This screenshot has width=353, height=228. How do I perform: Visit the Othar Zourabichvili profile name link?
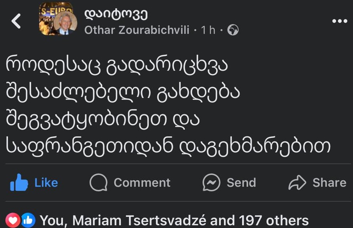[x=137, y=30]
